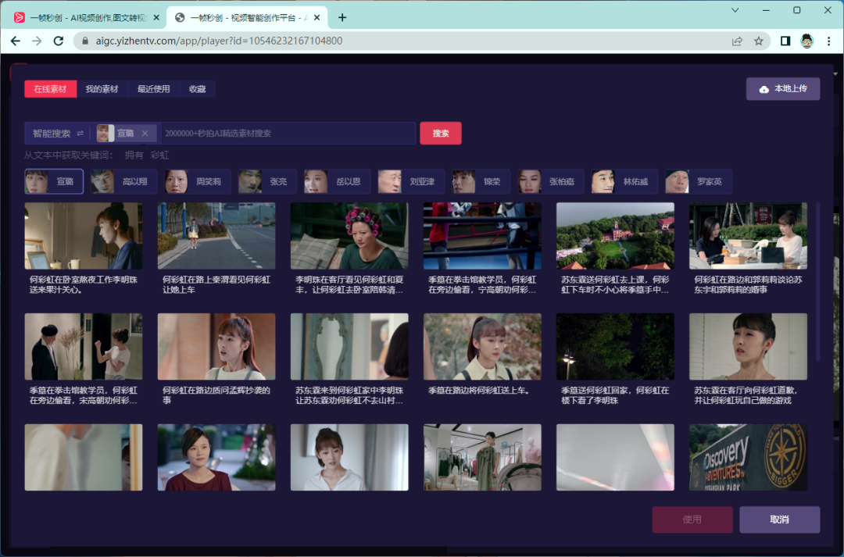The width and height of the screenshot is (844, 557).
Task: Select clip 苏东霖来到何彩虹家中
Action: (349, 347)
